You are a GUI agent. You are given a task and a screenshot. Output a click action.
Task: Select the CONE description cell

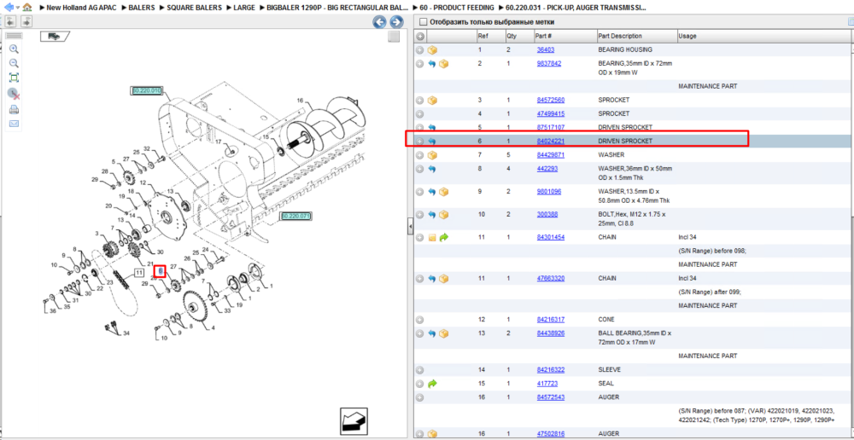click(606, 320)
